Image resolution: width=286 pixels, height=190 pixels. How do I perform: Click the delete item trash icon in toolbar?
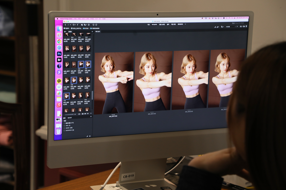(x=246, y=26)
